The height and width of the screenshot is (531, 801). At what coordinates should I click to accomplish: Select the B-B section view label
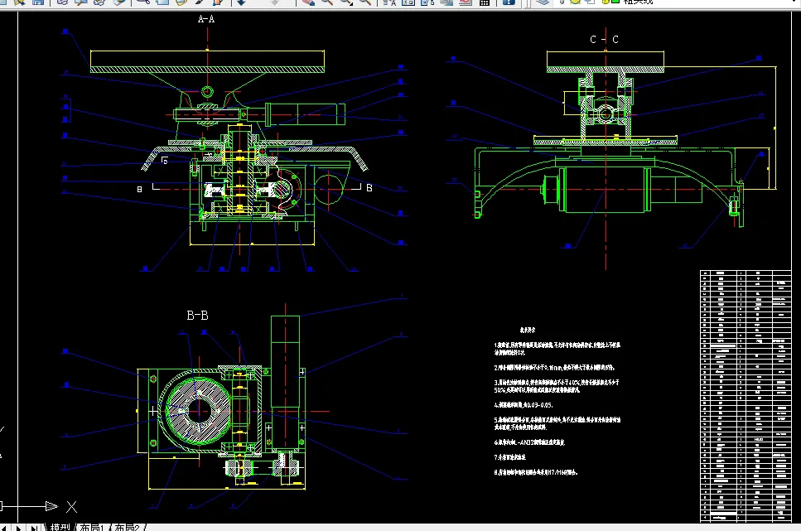coord(197,316)
